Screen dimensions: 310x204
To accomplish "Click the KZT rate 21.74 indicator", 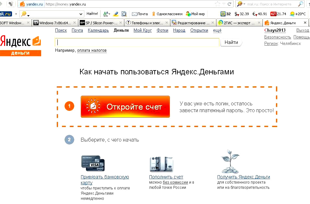I will 278,14.
